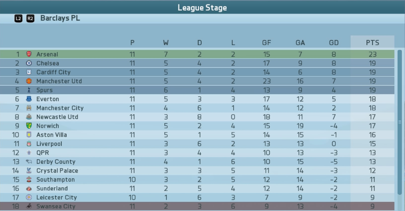Viewport: 405px width, 211px height.
Task: Click the vertical scrollbar on right edge
Action: pos(400,123)
